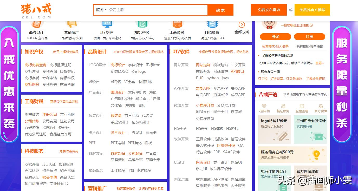Select the 我有需求-找人做事 tab
358x191 pixels.
pos(275,47)
